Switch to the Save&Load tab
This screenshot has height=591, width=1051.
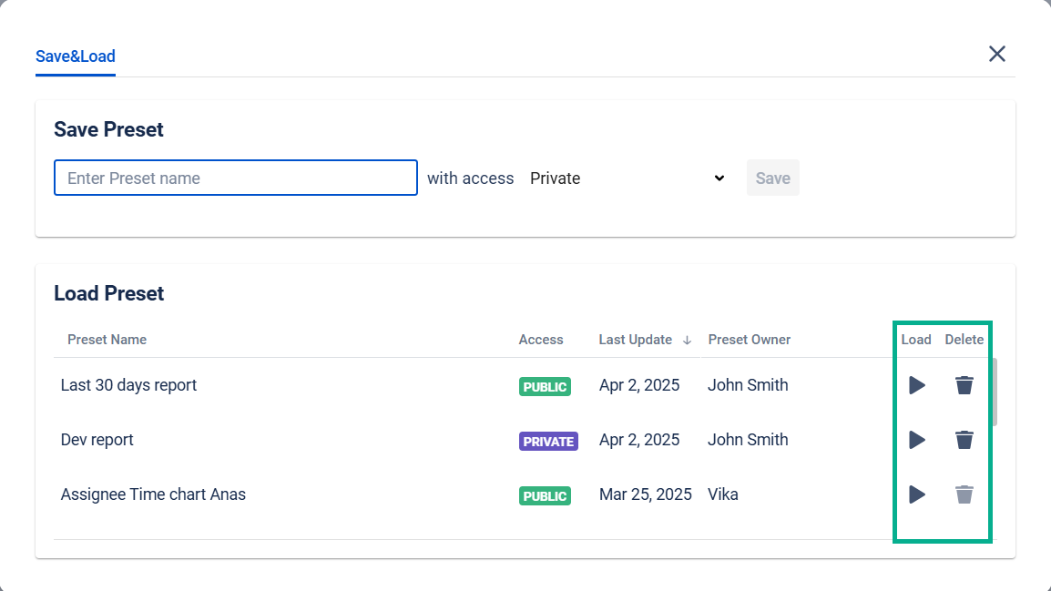76,56
